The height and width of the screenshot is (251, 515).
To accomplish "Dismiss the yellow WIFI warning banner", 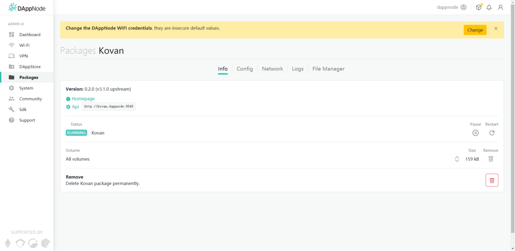I will pos(496,29).
